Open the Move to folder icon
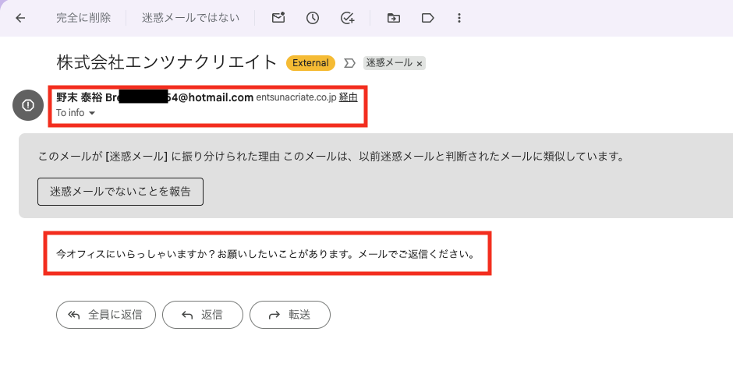733x381 pixels. 393,18
